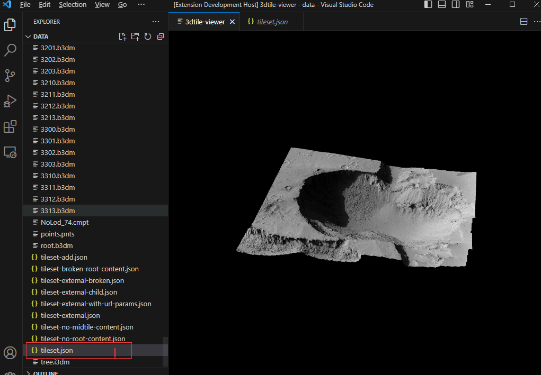Toggle the bottom panel layout icon
This screenshot has width=541, height=375.
click(441, 4)
